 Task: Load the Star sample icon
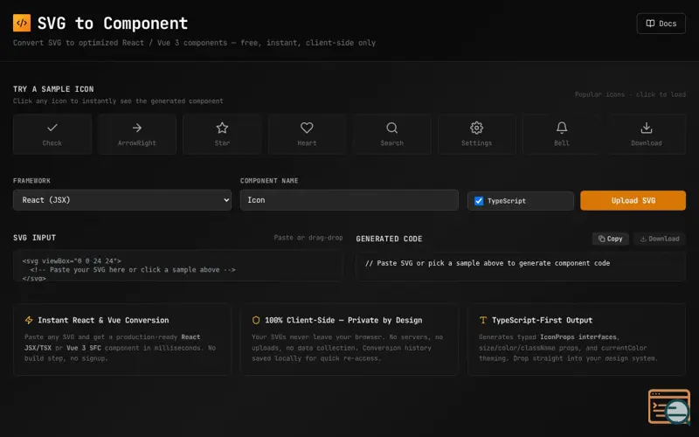(x=222, y=135)
